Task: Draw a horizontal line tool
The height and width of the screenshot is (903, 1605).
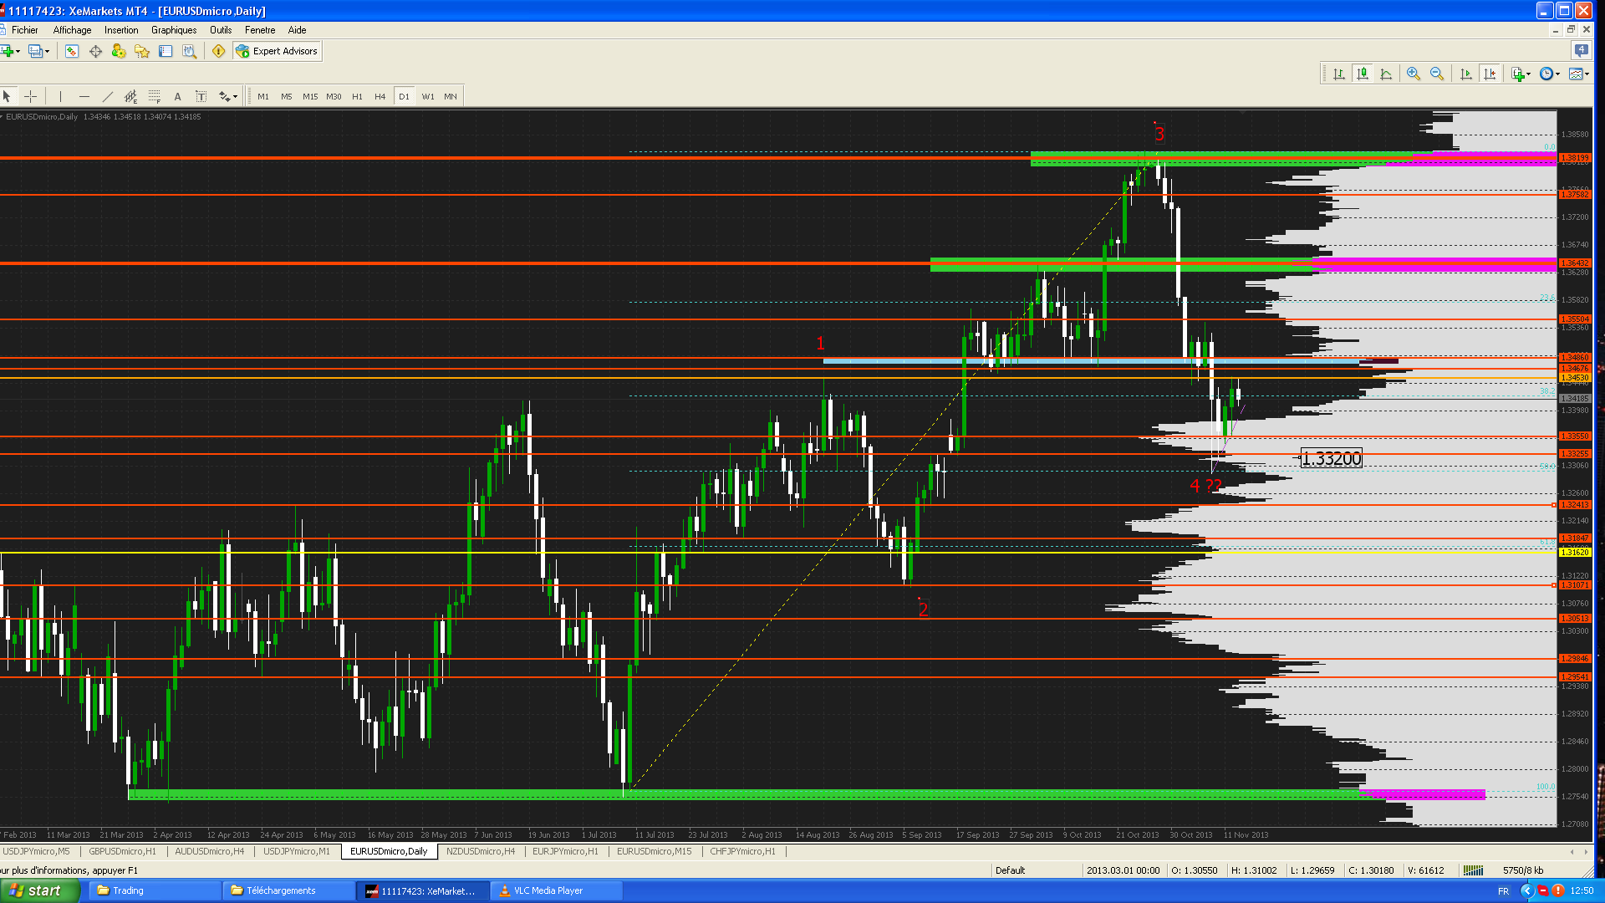Action: pos(84,96)
